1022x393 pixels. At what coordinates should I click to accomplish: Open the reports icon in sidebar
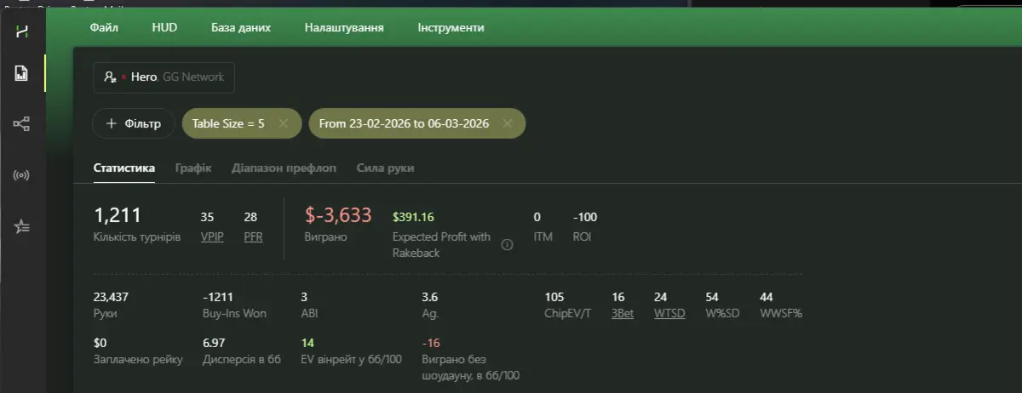point(22,73)
